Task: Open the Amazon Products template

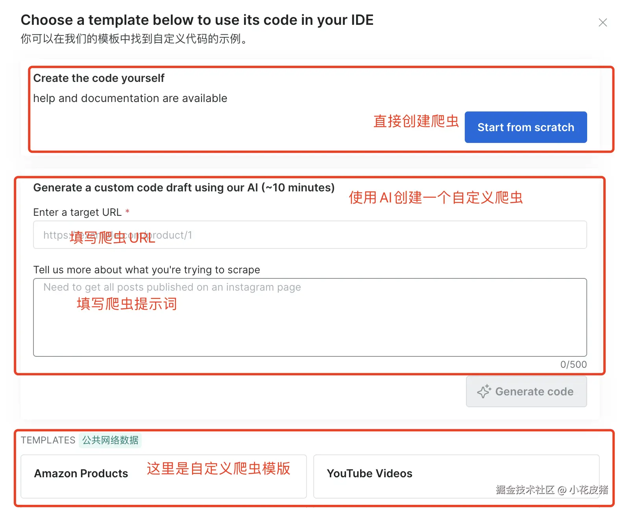Action: (x=81, y=473)
